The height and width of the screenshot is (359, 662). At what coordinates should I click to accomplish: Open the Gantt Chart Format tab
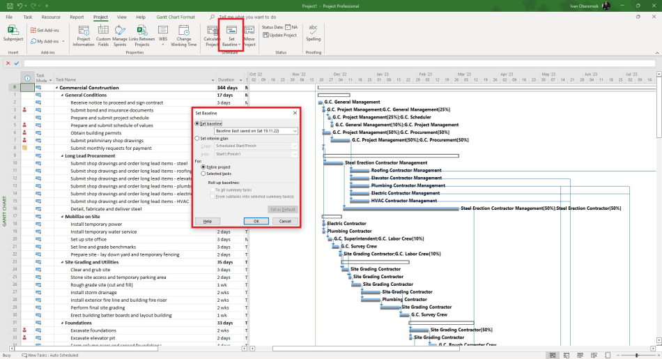[176, 17]
